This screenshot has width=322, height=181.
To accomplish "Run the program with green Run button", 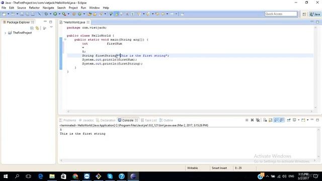I will [x=55, y=14].
